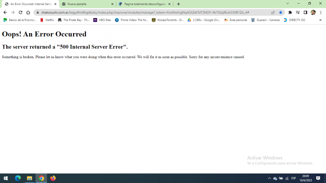Open the media controls icon

(x=298, y=12)
